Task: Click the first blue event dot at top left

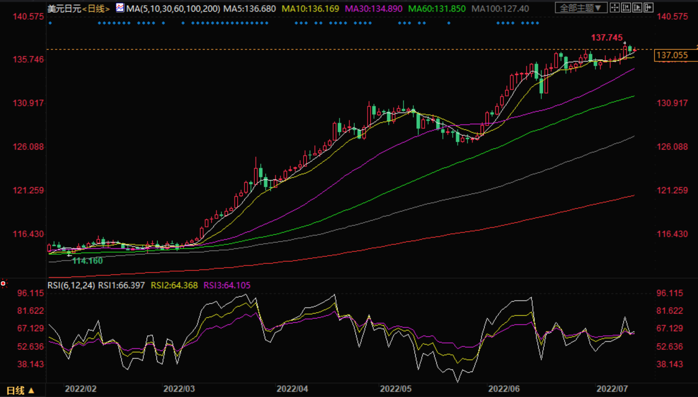Action: (x=50, y=23)
